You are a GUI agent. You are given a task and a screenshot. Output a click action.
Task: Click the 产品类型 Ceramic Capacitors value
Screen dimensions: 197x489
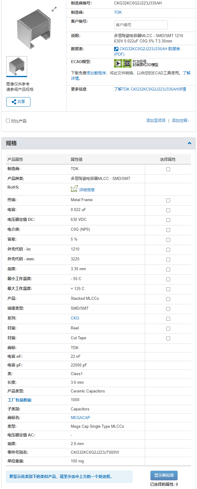[x=88, y=391]
